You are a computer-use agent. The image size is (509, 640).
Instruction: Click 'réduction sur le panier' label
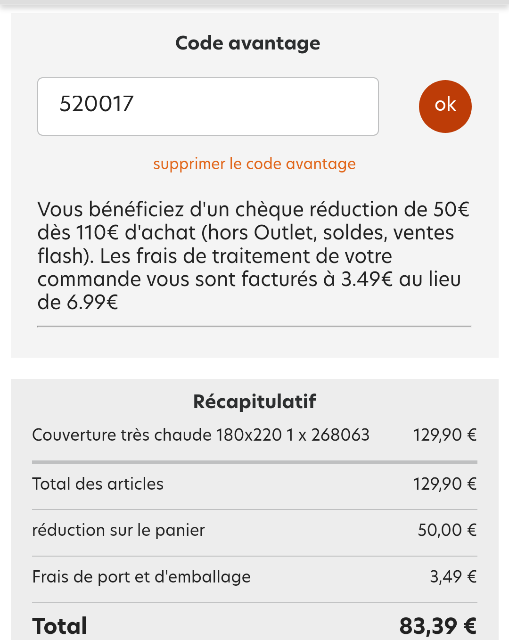119,530
